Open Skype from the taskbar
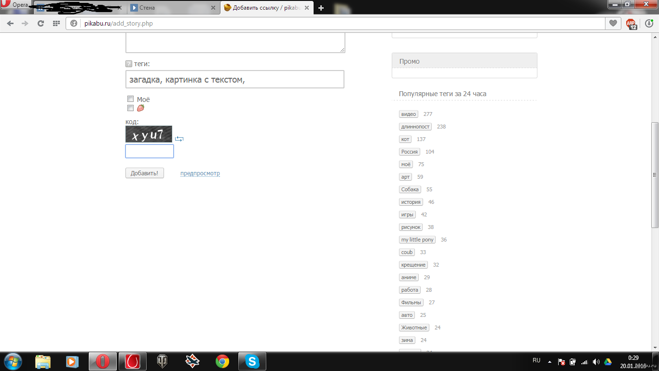 [252, 361]
